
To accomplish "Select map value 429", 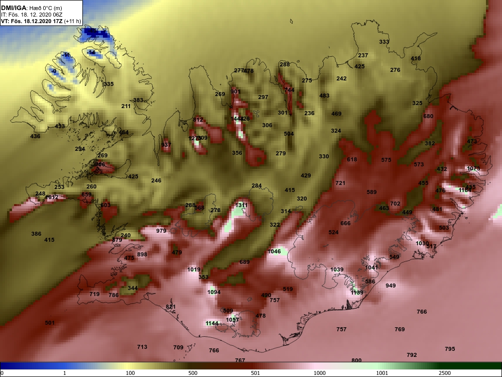I will point(306,175).
